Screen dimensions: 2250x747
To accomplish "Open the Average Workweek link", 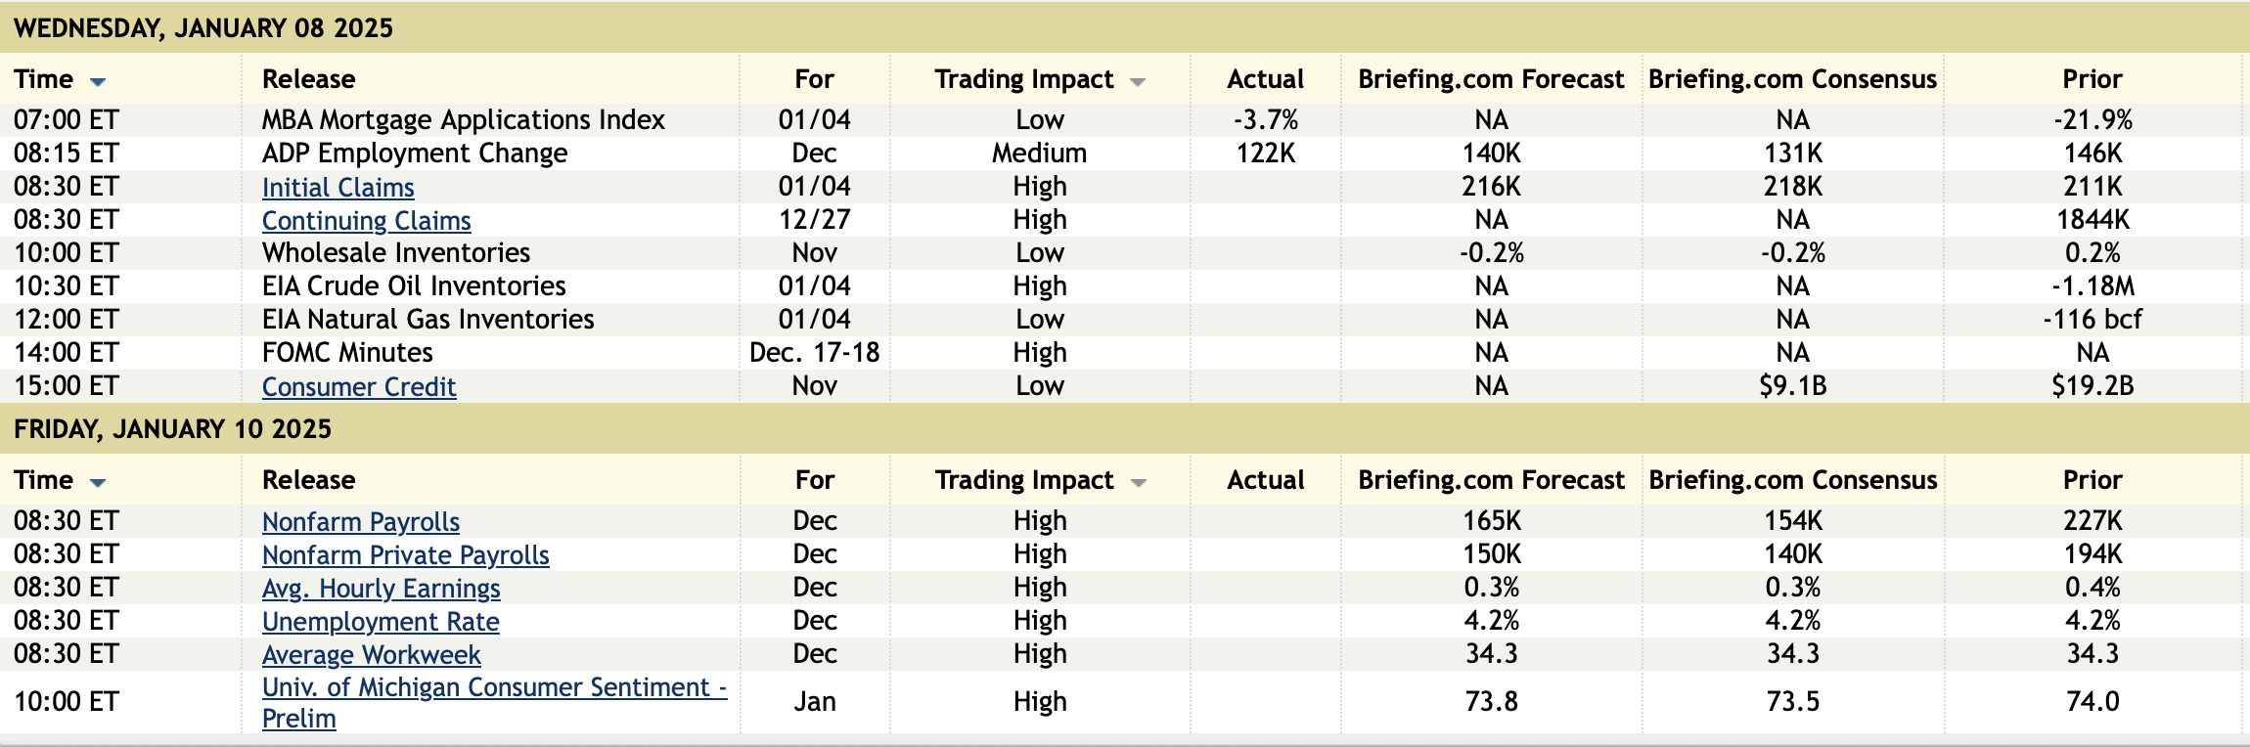I will click(371, 654).
